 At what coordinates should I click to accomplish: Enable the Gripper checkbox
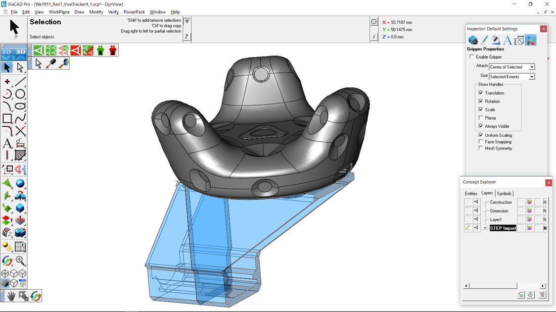click(472, 57)
